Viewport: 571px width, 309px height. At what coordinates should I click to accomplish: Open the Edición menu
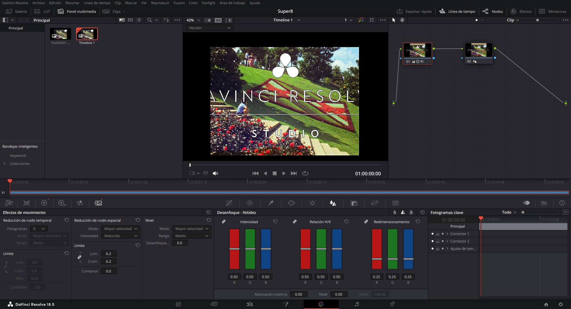(x=55, y=3)
